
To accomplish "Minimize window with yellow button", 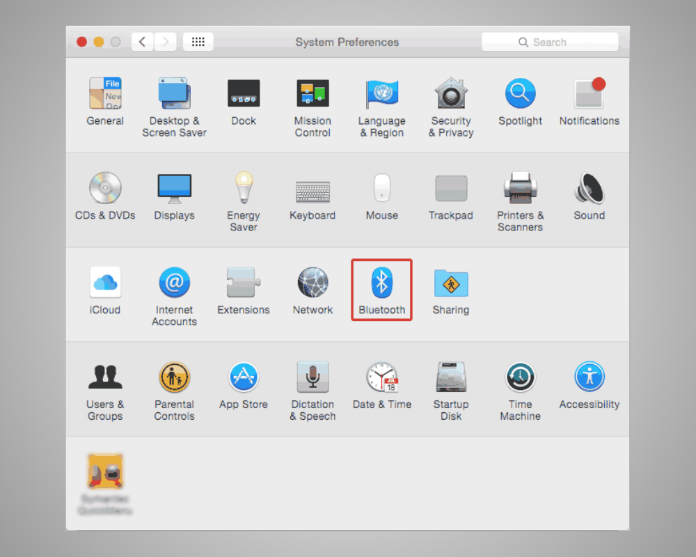I will tap(99, 42).
